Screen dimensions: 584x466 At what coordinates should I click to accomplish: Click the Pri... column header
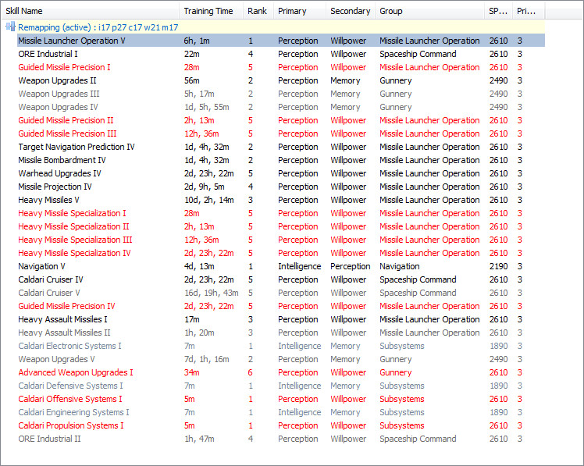[x=529, y=11]
